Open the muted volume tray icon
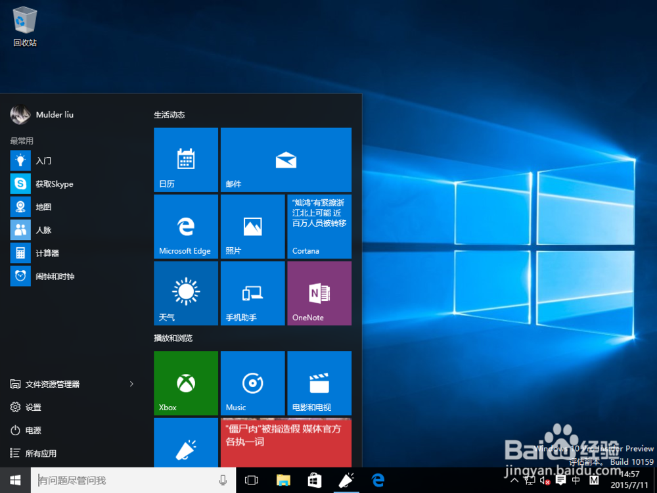This screenshot has width=657, height=493. pyautogui.click(x=545, y=481)
